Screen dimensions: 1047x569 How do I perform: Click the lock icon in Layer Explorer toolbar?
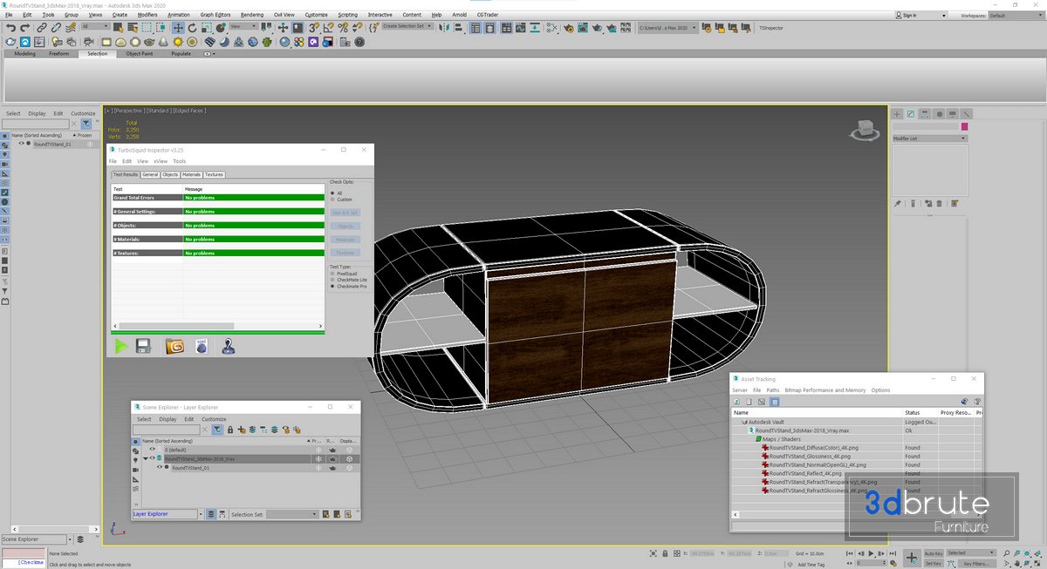point(229,430)
